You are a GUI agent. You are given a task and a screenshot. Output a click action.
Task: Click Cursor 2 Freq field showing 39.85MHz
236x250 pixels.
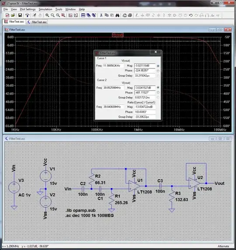click(114, 88)
